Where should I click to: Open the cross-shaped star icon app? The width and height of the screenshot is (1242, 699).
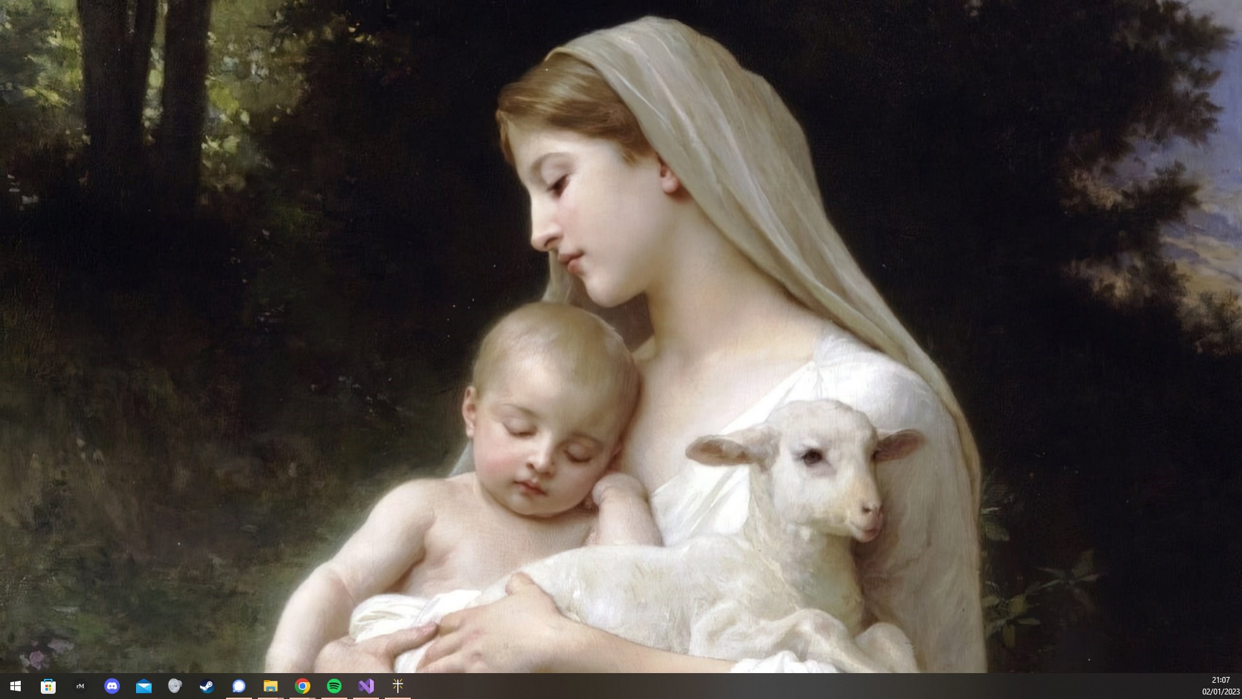tap(397, 686)
